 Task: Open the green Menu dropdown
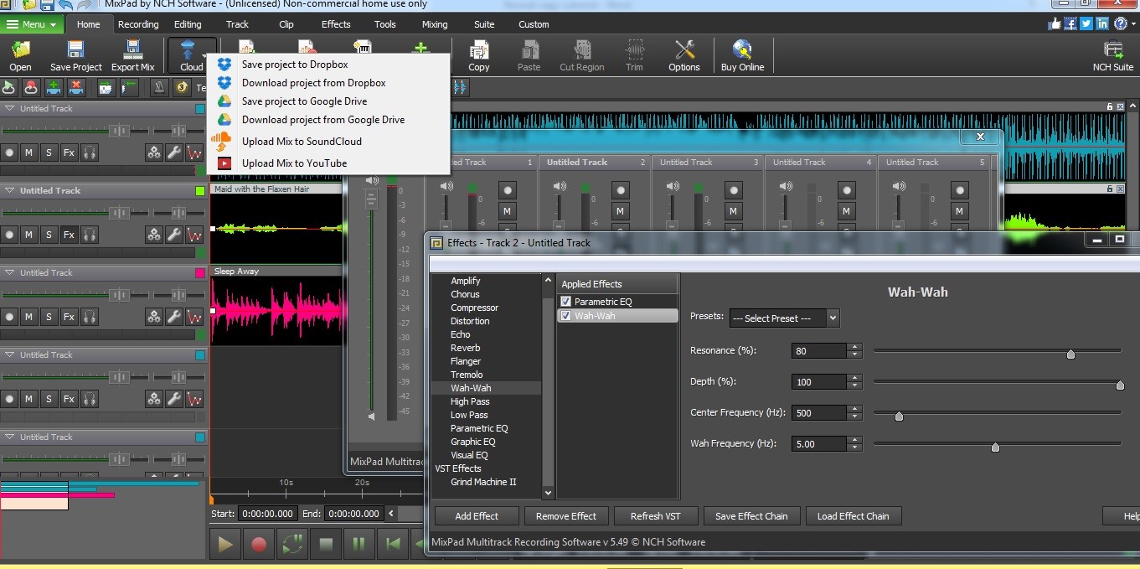[x=32, y=24]
